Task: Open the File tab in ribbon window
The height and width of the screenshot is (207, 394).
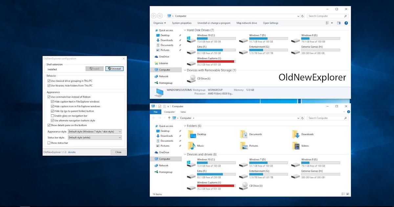Action: tap(155, 112)
